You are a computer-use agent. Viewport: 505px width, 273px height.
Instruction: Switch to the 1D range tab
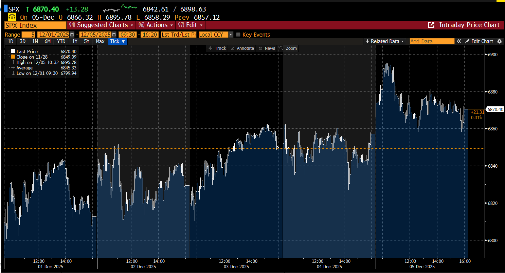point(11,41)
